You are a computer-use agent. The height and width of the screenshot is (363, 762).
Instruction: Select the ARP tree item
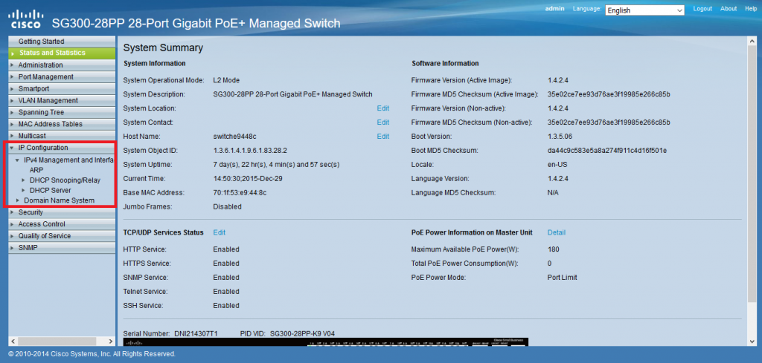[x=36, y=170]
